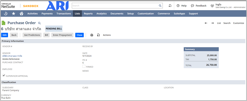This screenshot has width=247, height=101.
Task: Open the Shortcuts star icon
Action: [x=14, y=13]
